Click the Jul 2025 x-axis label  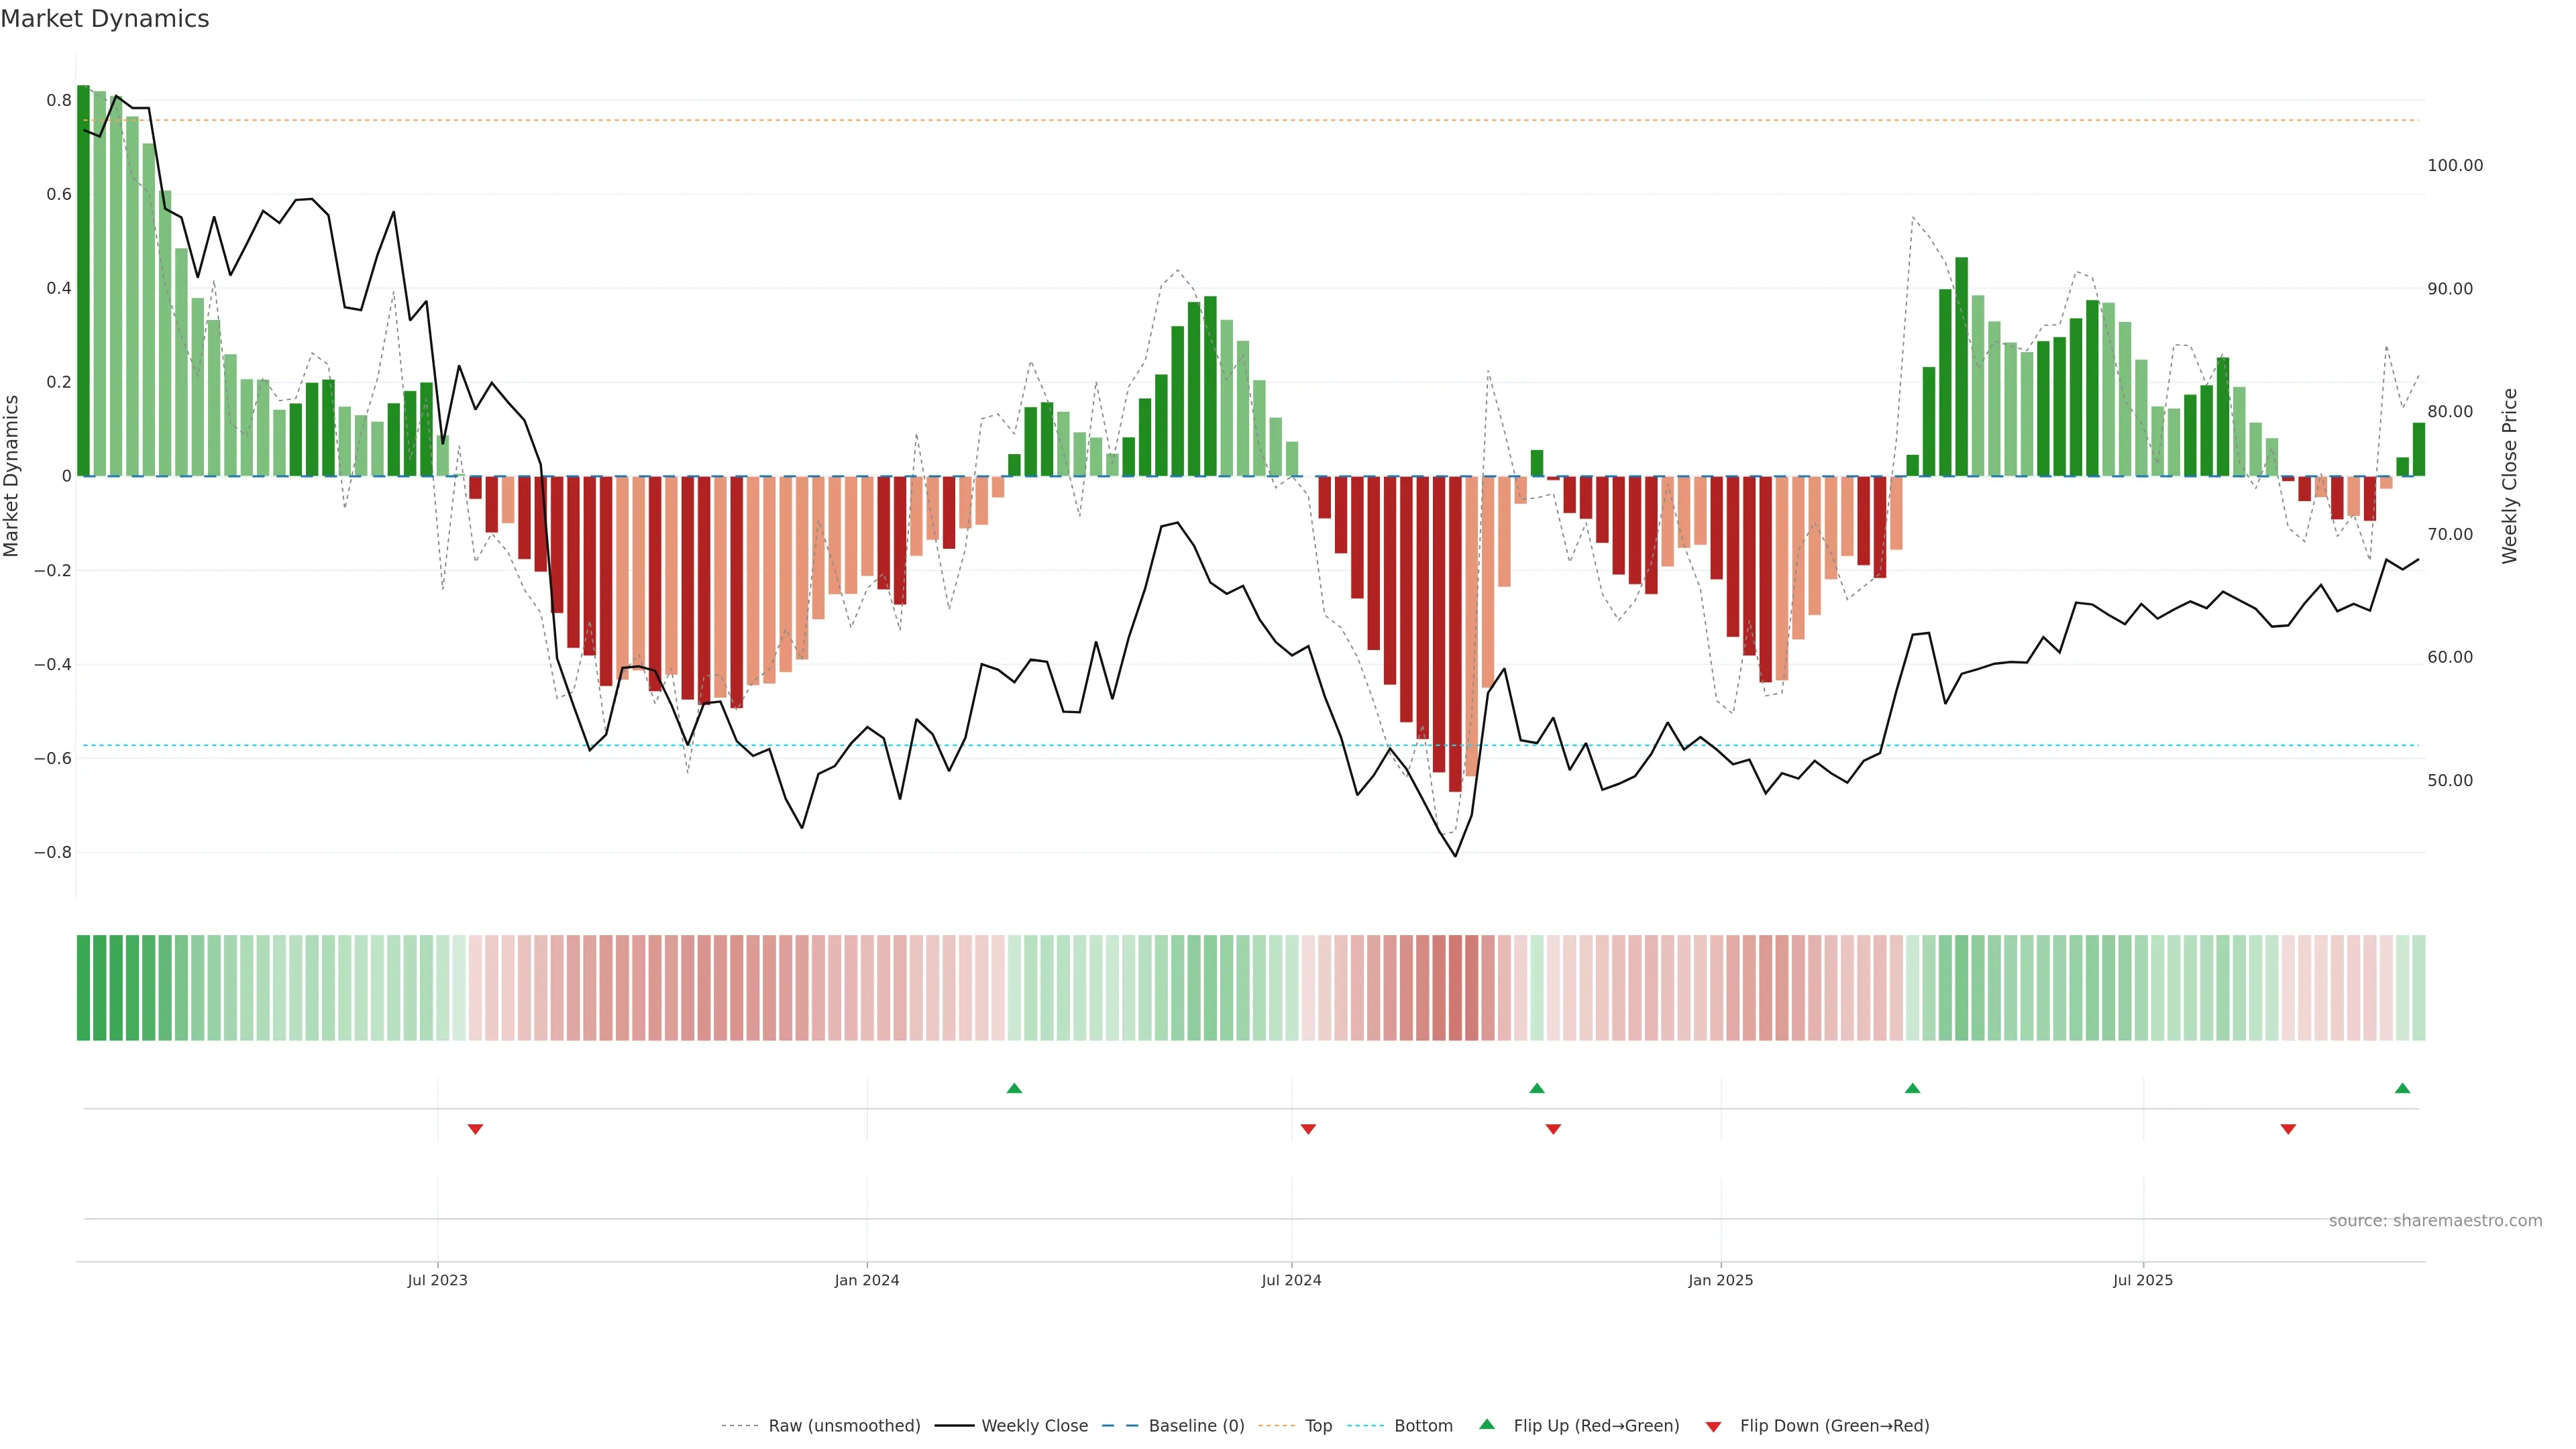click(2142, 1280)
